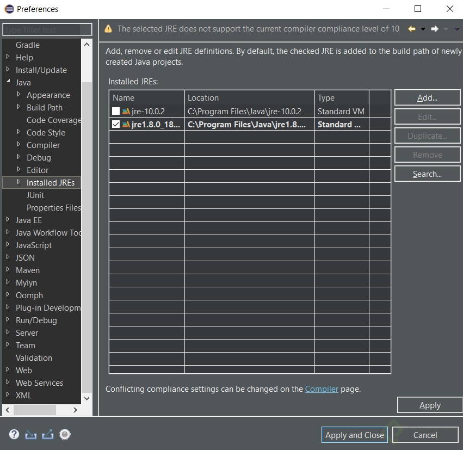
Task: Select Gradle in the preferences tree
Action: pos(27,45)
